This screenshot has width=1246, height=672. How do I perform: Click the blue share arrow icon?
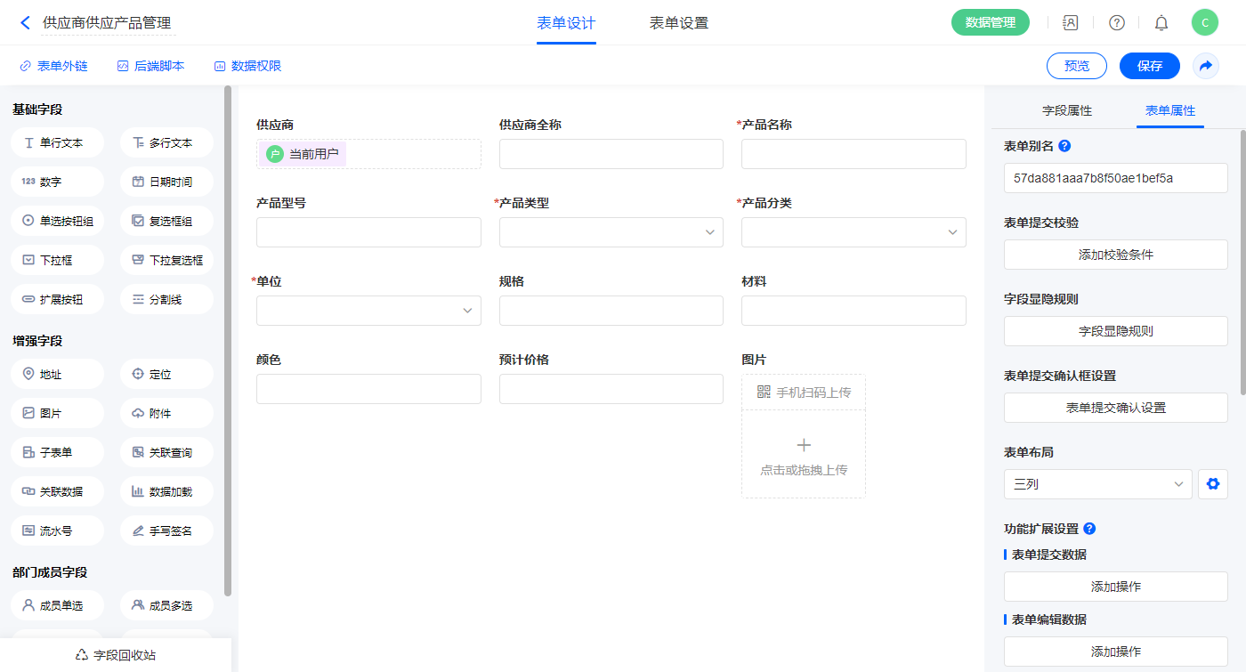[x=1206, y=66]
